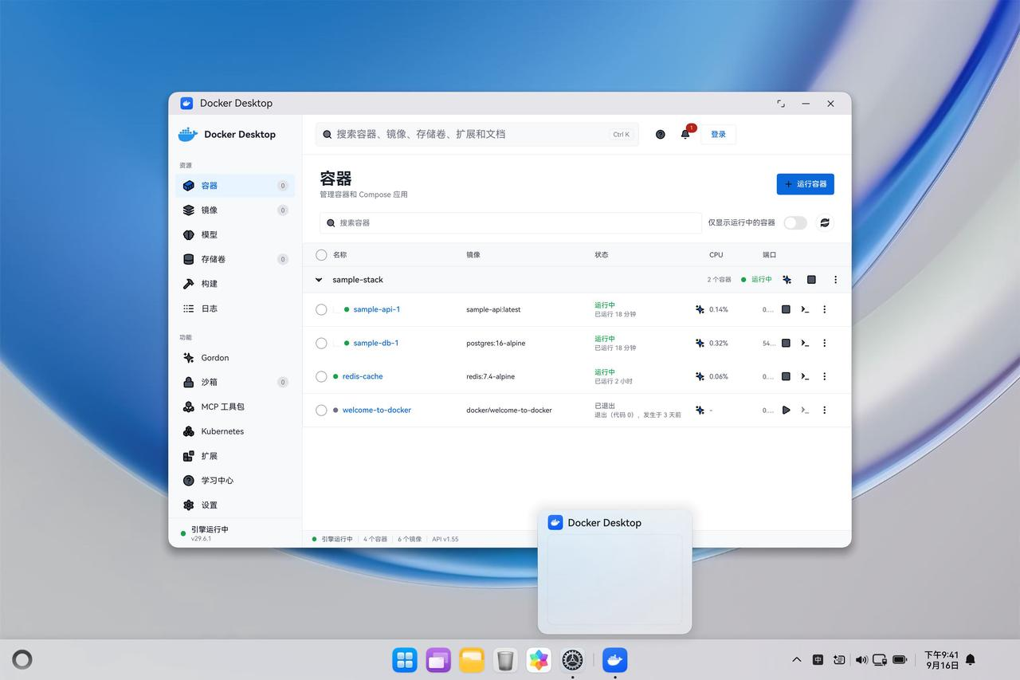
Task: Click the 登录 sign-in button
Action: point(718,134)
